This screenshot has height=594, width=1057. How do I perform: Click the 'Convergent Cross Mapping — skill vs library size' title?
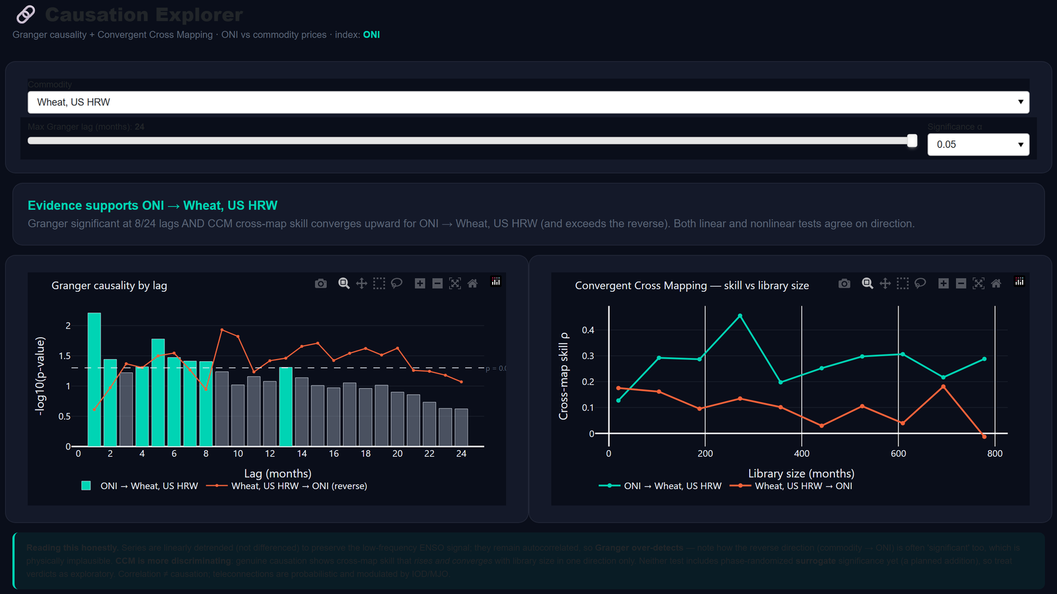click(692, 286)
